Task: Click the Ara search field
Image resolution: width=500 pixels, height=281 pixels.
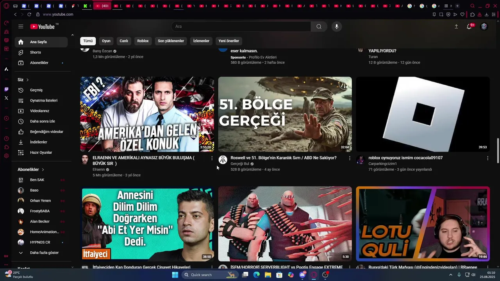Action: tap(241, 27)
